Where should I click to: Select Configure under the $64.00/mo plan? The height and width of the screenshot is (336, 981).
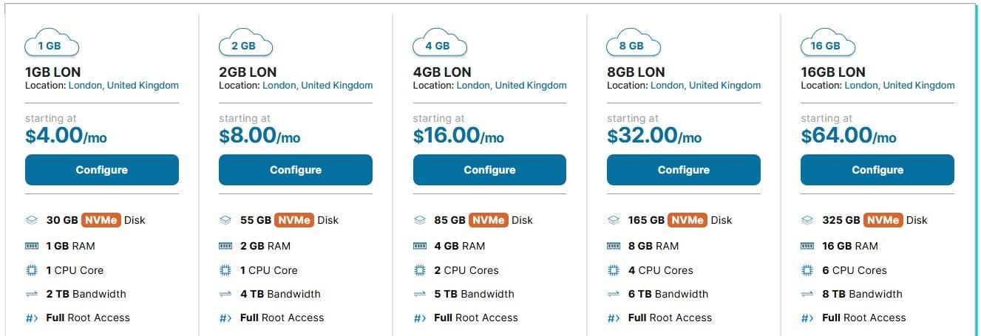[x=878, y=170]
